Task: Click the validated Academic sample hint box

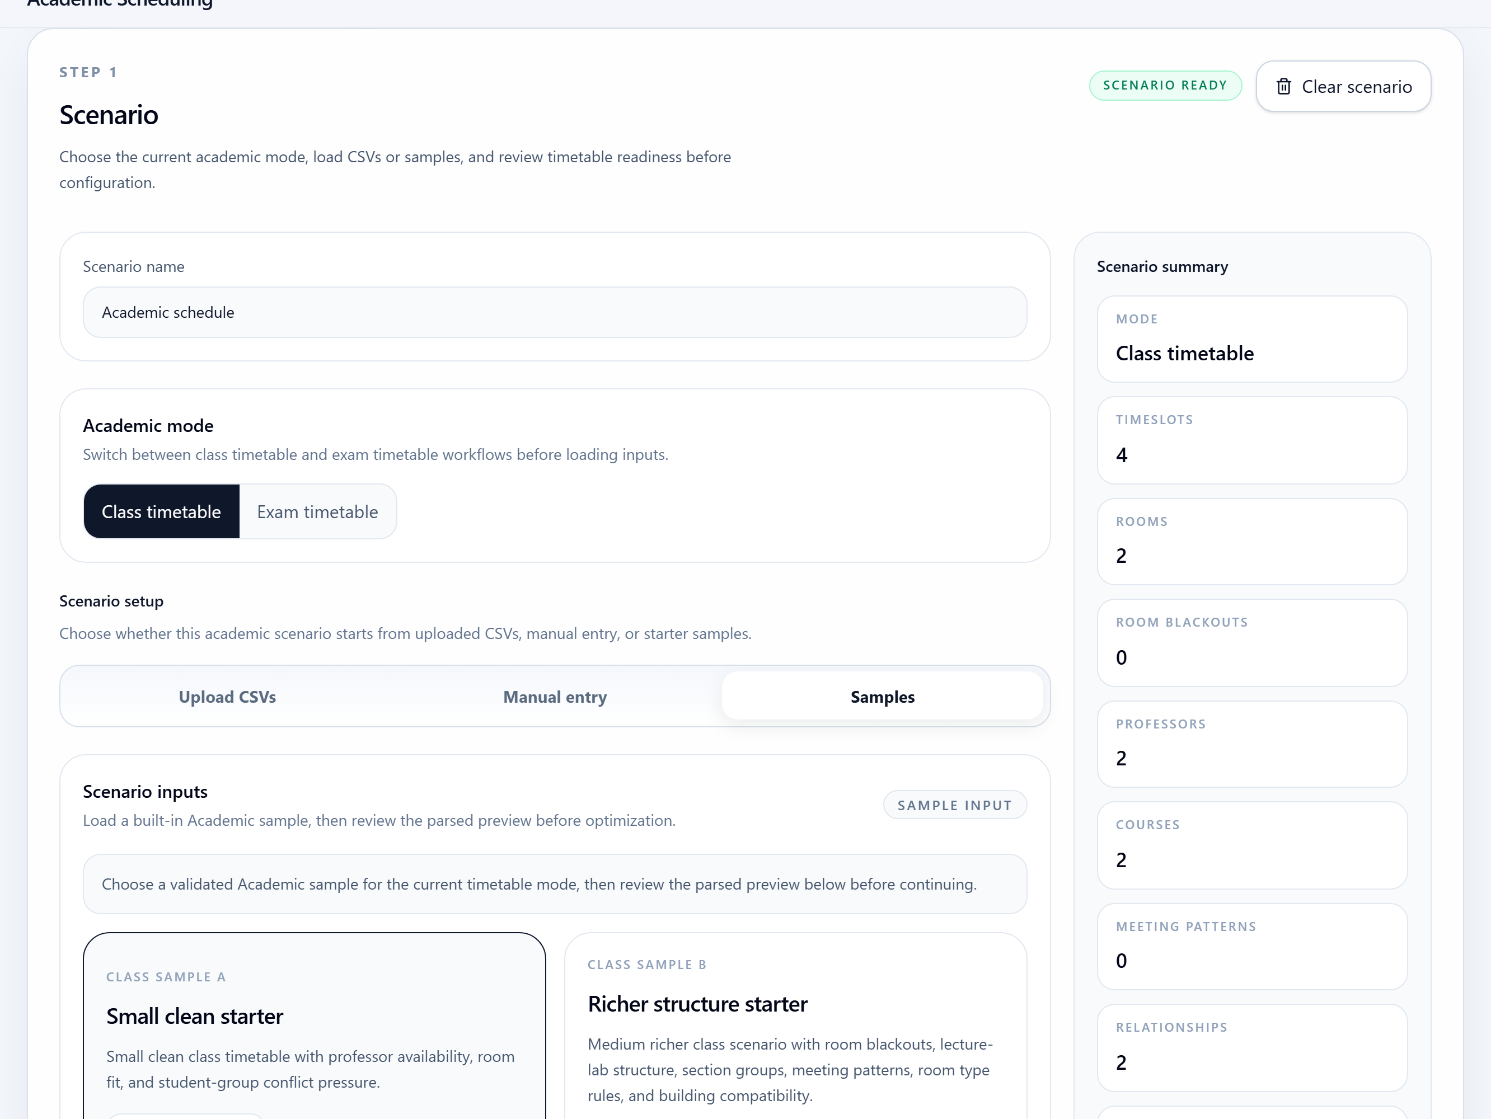Action: 555,885
